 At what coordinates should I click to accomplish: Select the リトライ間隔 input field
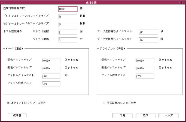click(68, 40)
